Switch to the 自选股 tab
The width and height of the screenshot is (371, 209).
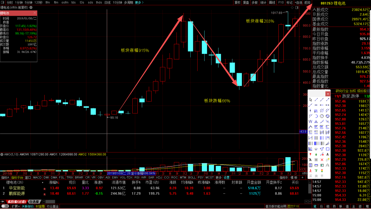[x=35, y=202]
